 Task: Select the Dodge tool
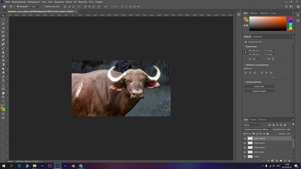click(x=3, y=73)
